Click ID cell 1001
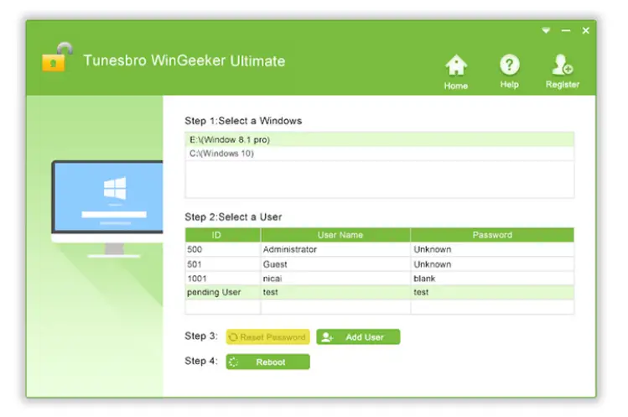The image size is (628, 417). (x=223, y=279)
